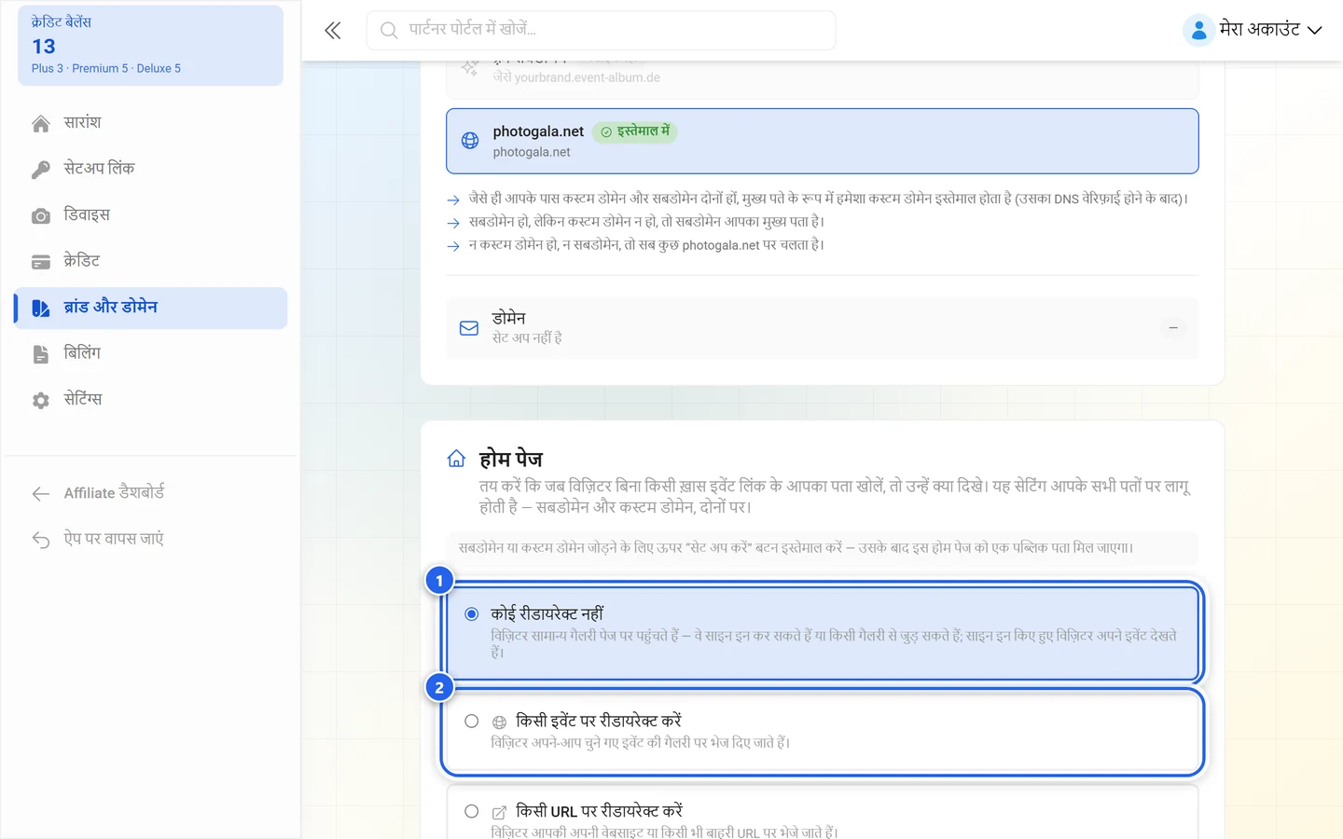Choose किसी URL पर रीडायरेक्ट करें radio
The height and width of the screenshot is (839, 1343).
pos(472,812)
